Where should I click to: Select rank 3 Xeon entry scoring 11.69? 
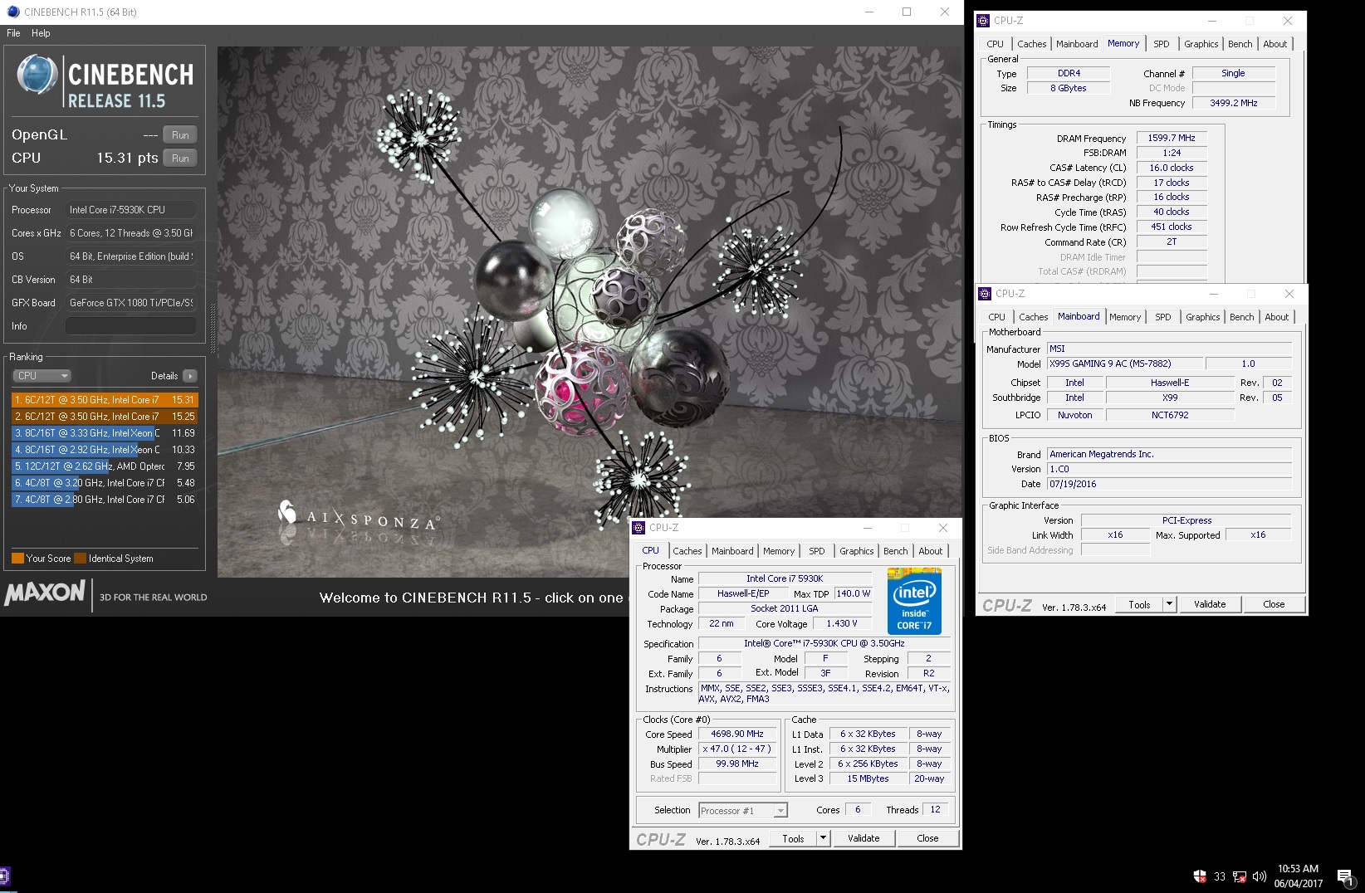[105, 433]
